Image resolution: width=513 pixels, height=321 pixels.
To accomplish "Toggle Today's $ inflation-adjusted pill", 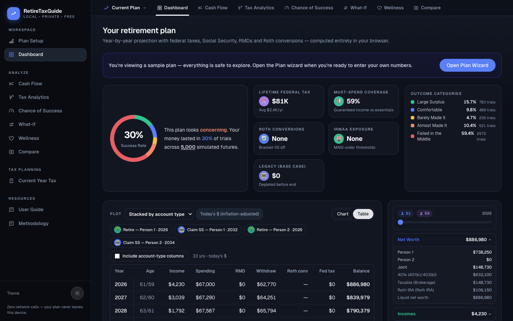I will [x=230, y=214].
